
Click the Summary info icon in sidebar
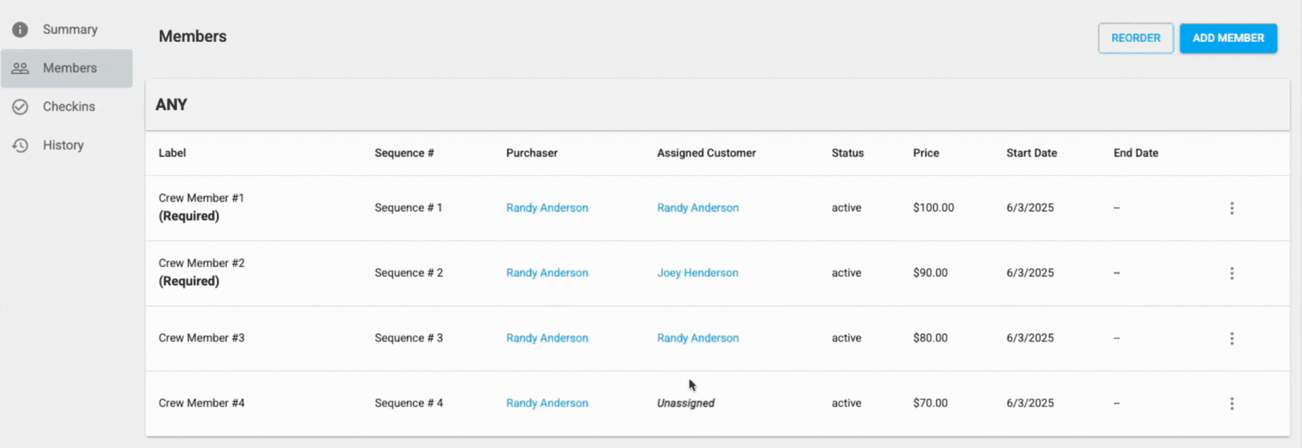pos(20,30)
